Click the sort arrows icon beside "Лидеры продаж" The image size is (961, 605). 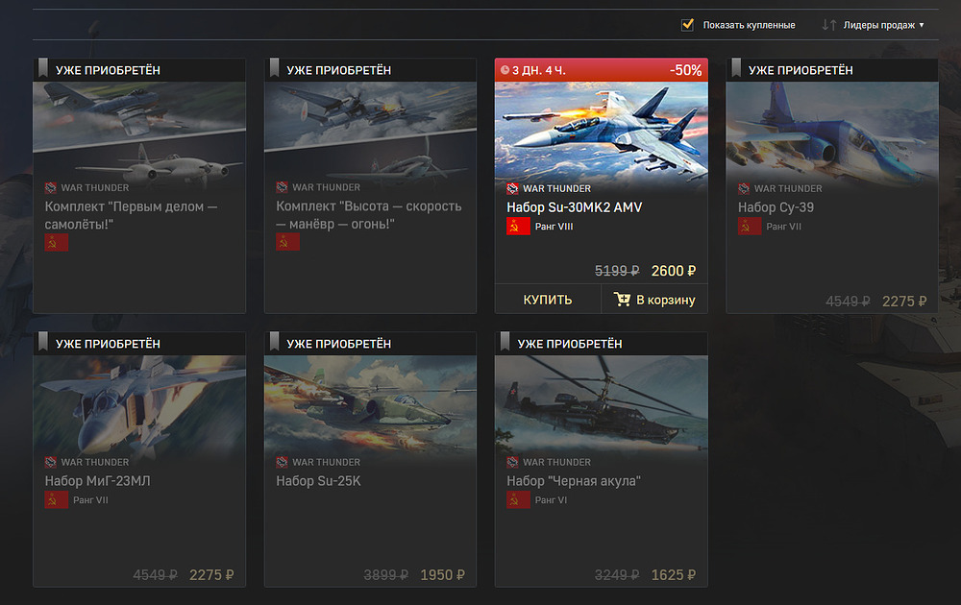tap(828, 25)
